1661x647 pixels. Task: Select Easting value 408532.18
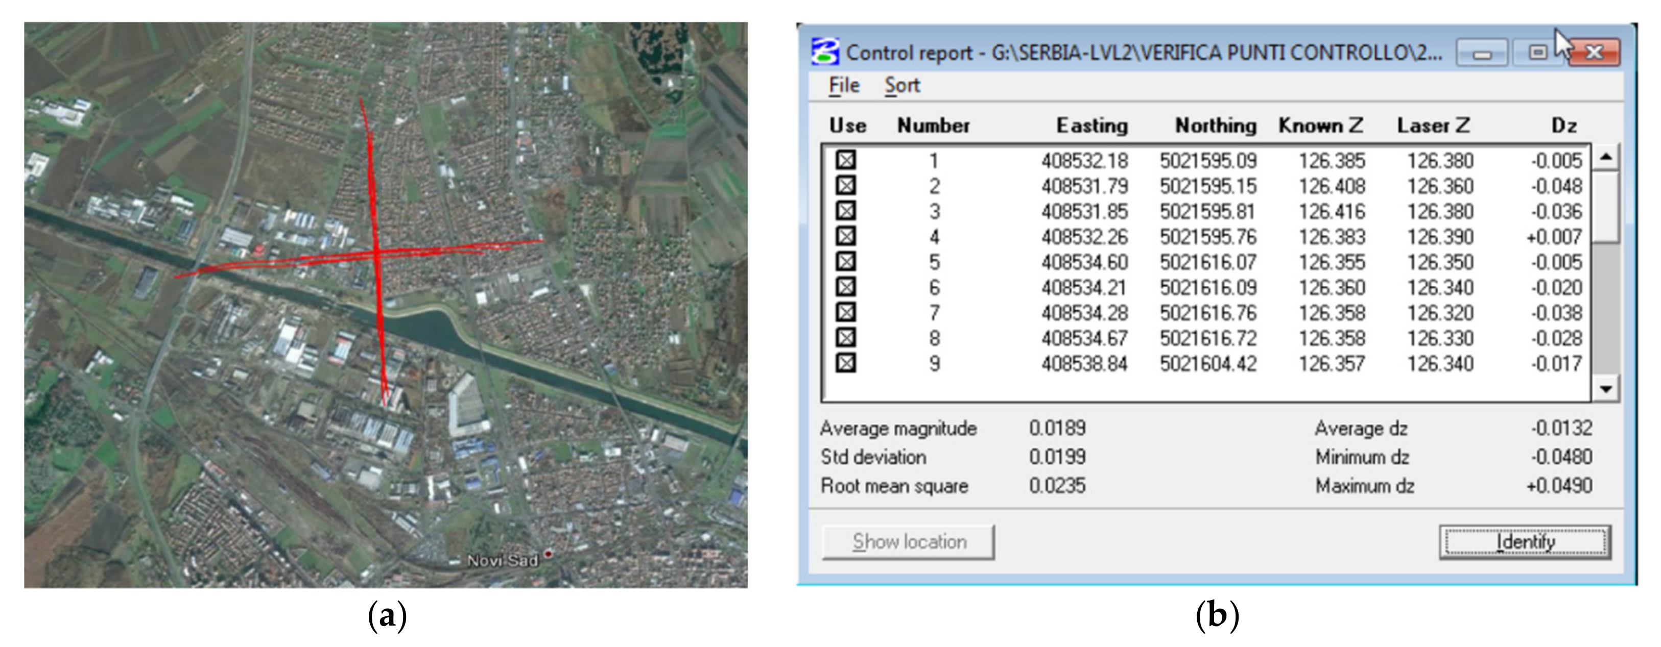(1084, 160)
